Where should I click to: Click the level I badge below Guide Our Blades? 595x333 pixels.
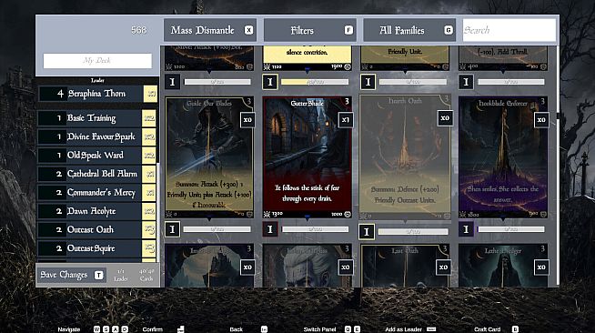coord(172,229)
